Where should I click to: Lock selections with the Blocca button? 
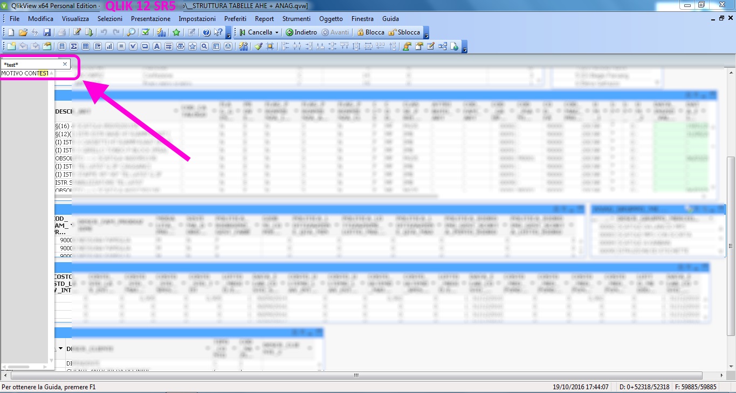[371, 32]
